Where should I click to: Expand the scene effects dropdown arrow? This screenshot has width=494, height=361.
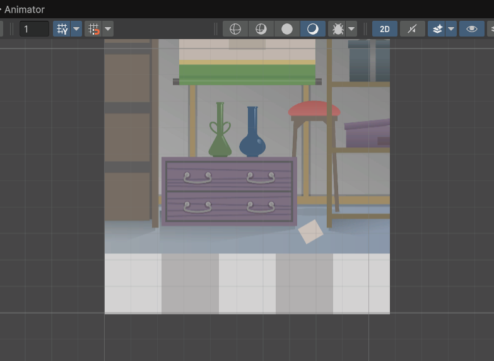pos(450,29)
